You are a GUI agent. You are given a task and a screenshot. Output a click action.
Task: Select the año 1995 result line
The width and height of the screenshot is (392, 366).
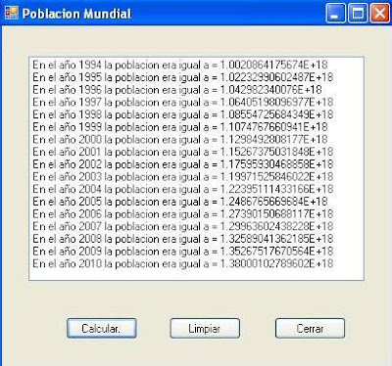point(183,77)
